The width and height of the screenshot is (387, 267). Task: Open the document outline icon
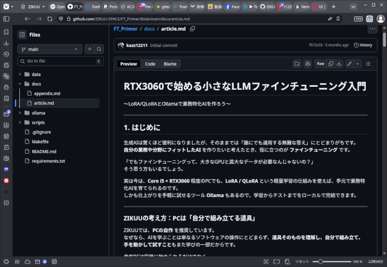tap(368, 63)
